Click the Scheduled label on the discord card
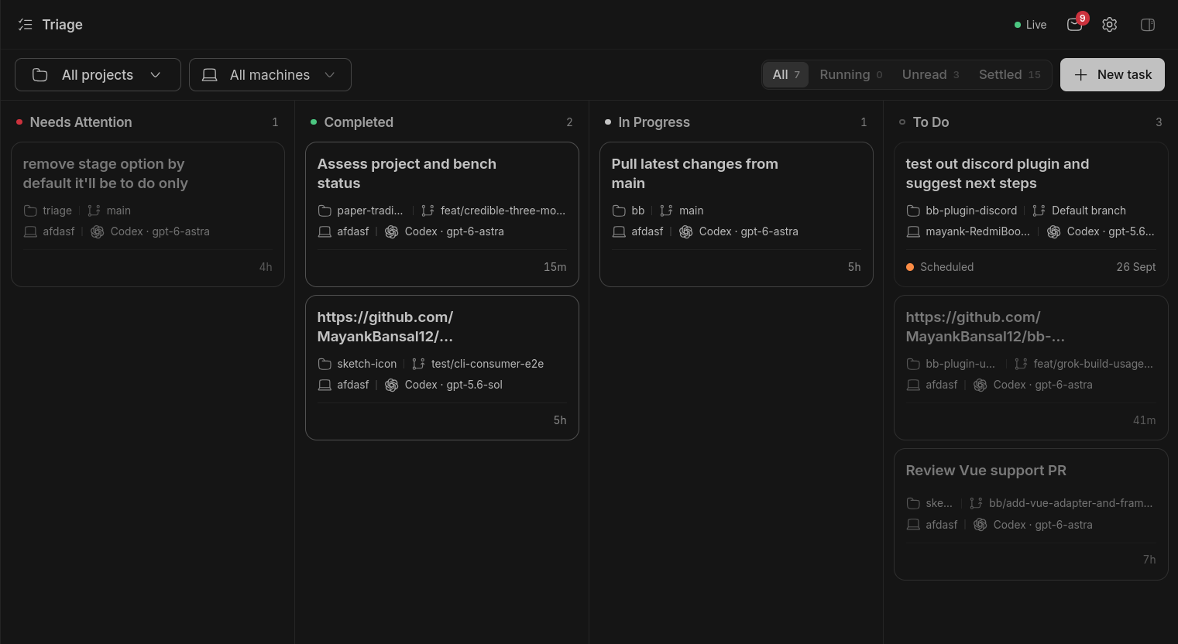 (x=946, y=267)
